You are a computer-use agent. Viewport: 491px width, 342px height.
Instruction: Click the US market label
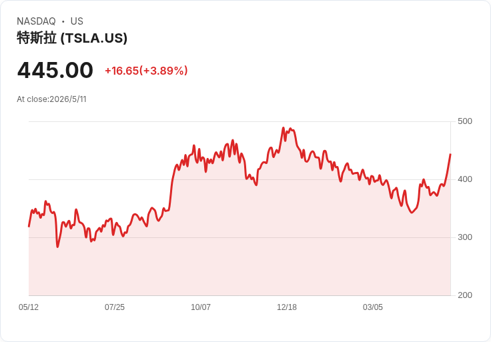pyautogui.click(x=77, y=21)
